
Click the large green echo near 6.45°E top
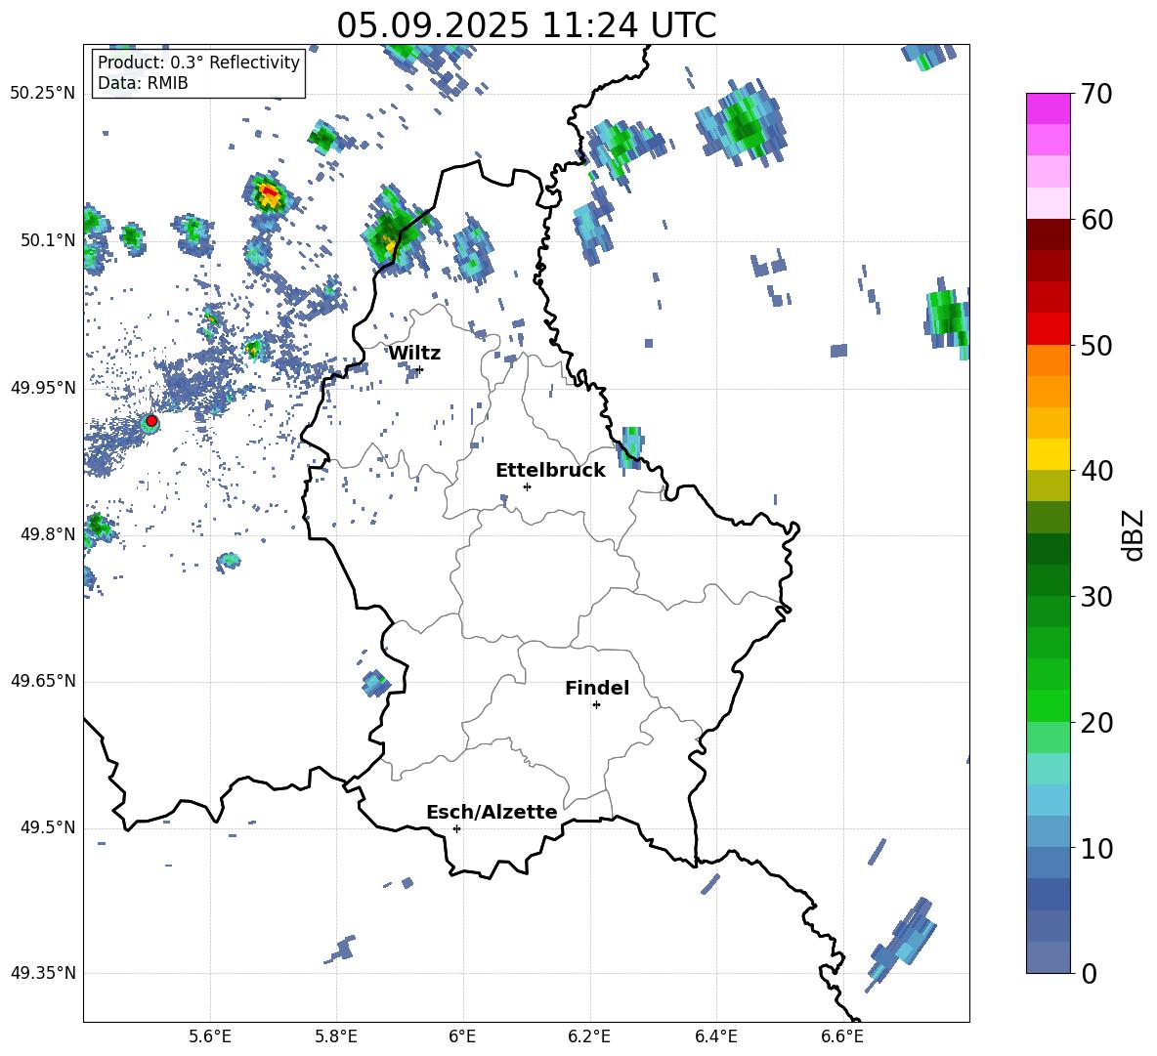pos(743,124)
